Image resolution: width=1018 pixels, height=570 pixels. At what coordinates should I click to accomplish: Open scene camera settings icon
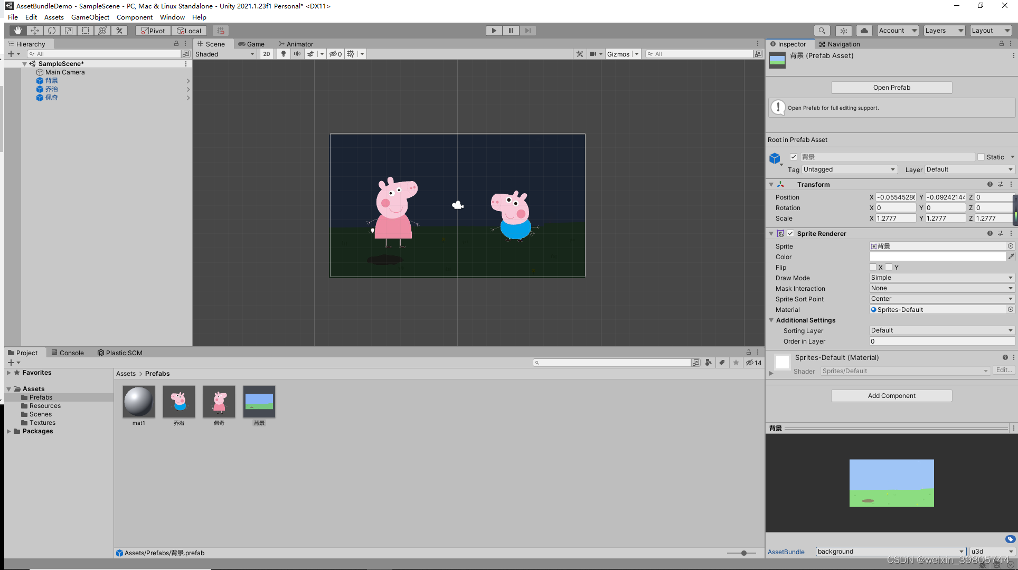pyautogui.click(x=593, y=54)
